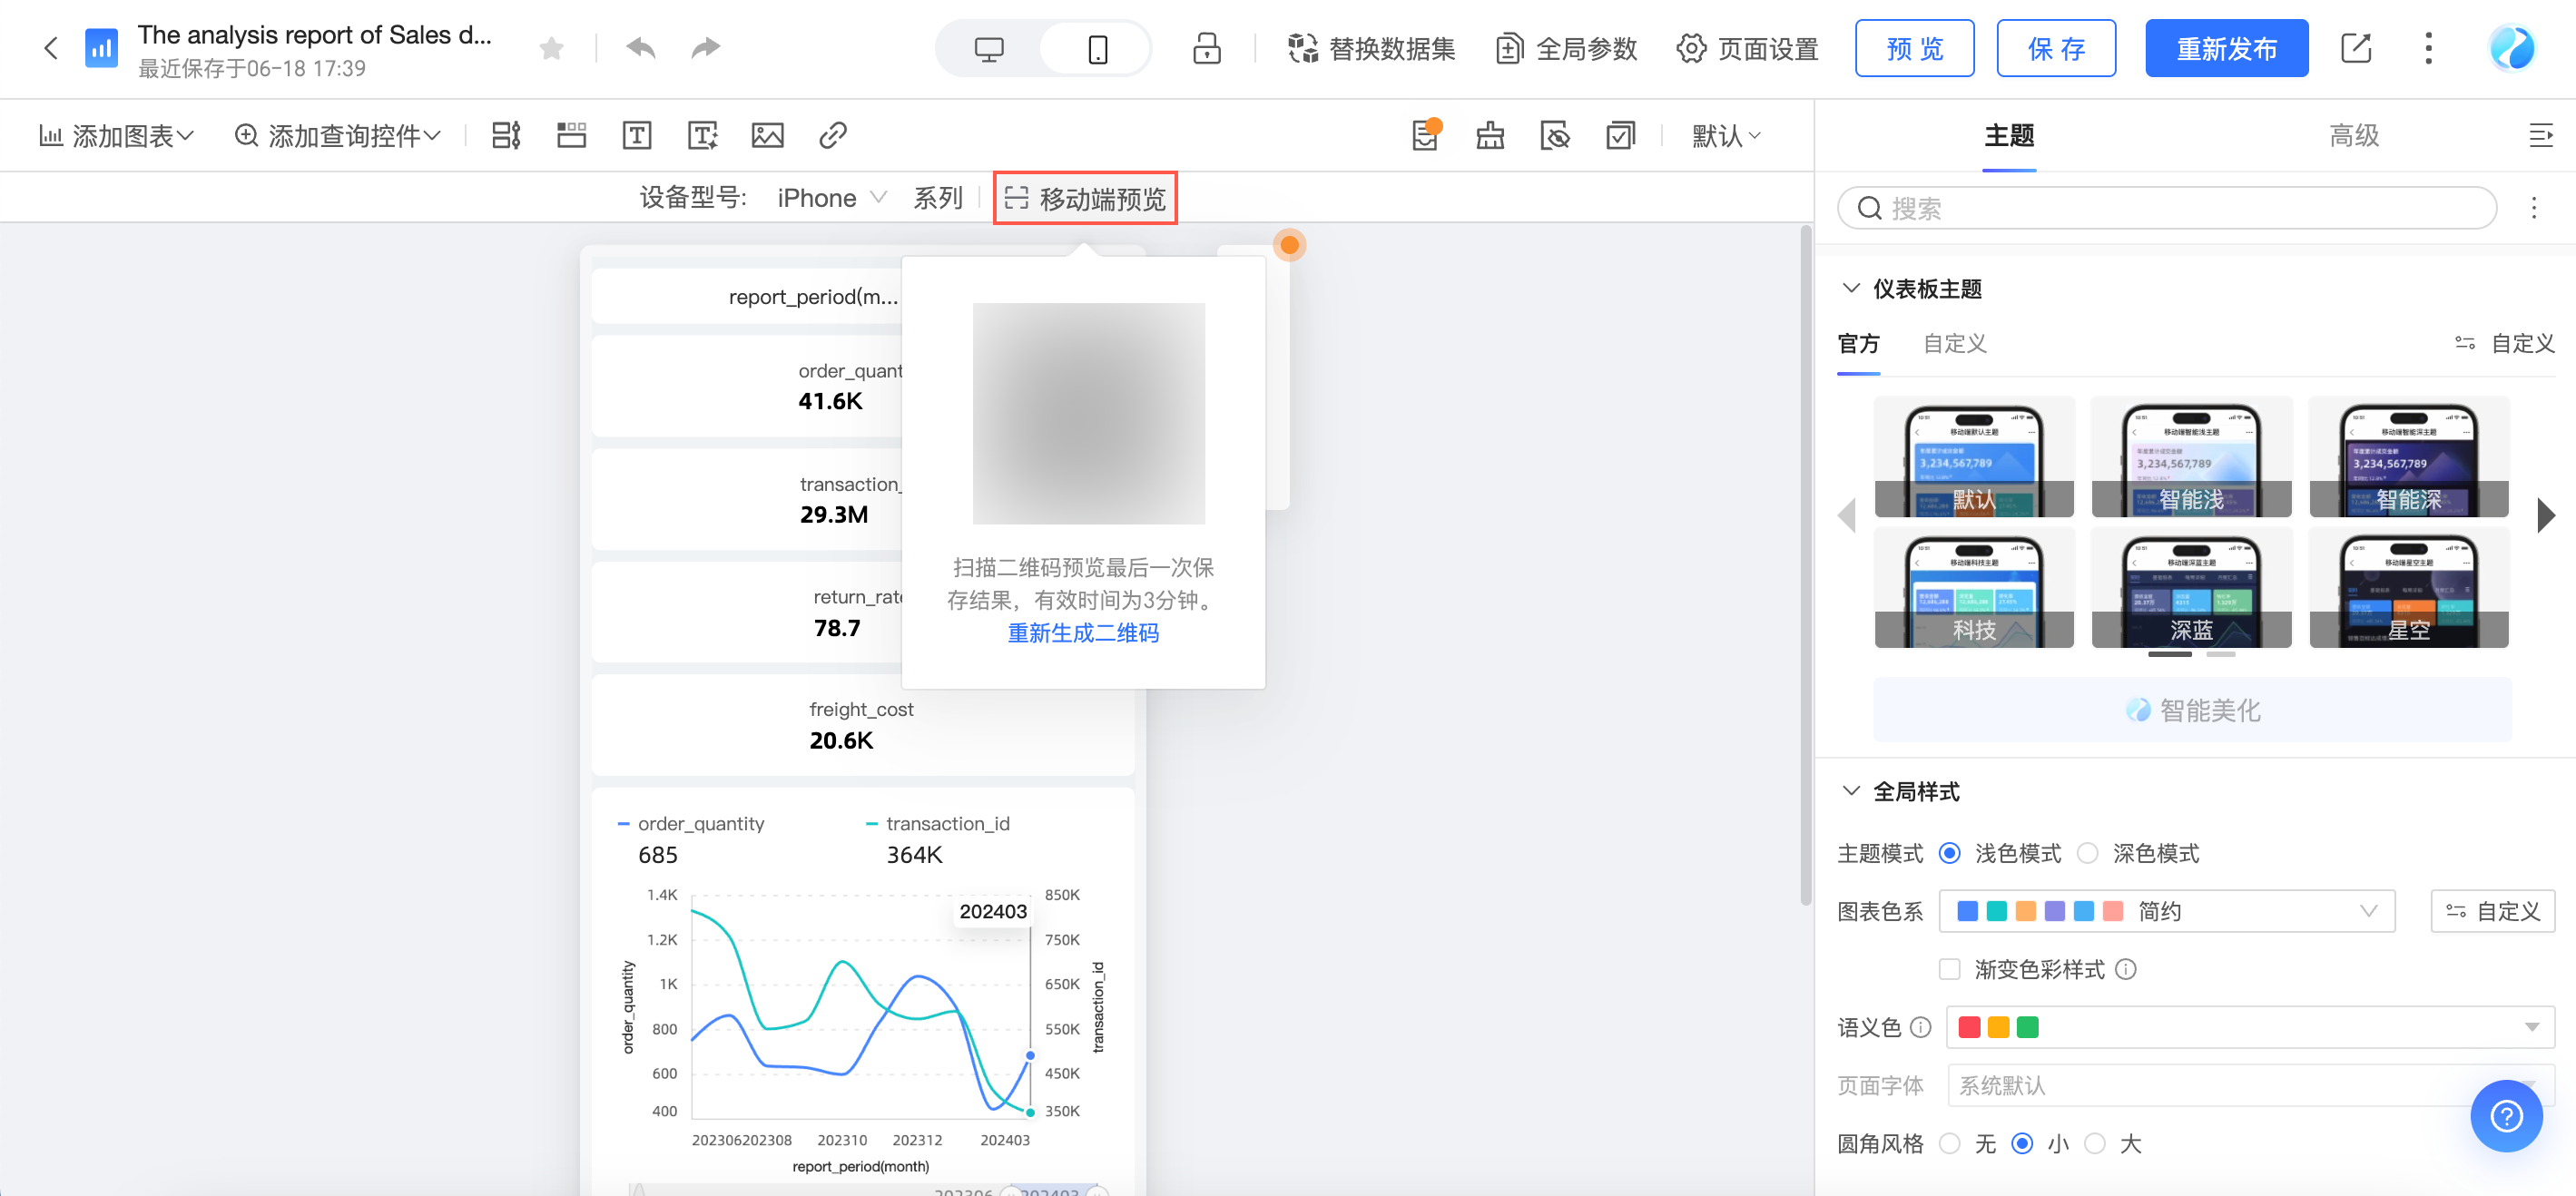
Task: Open the three-dot more menu in header
Action: [x=2428, y=48]
